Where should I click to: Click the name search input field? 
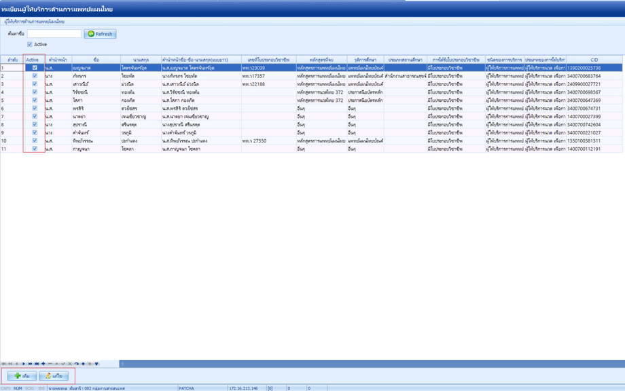[54, 34]
